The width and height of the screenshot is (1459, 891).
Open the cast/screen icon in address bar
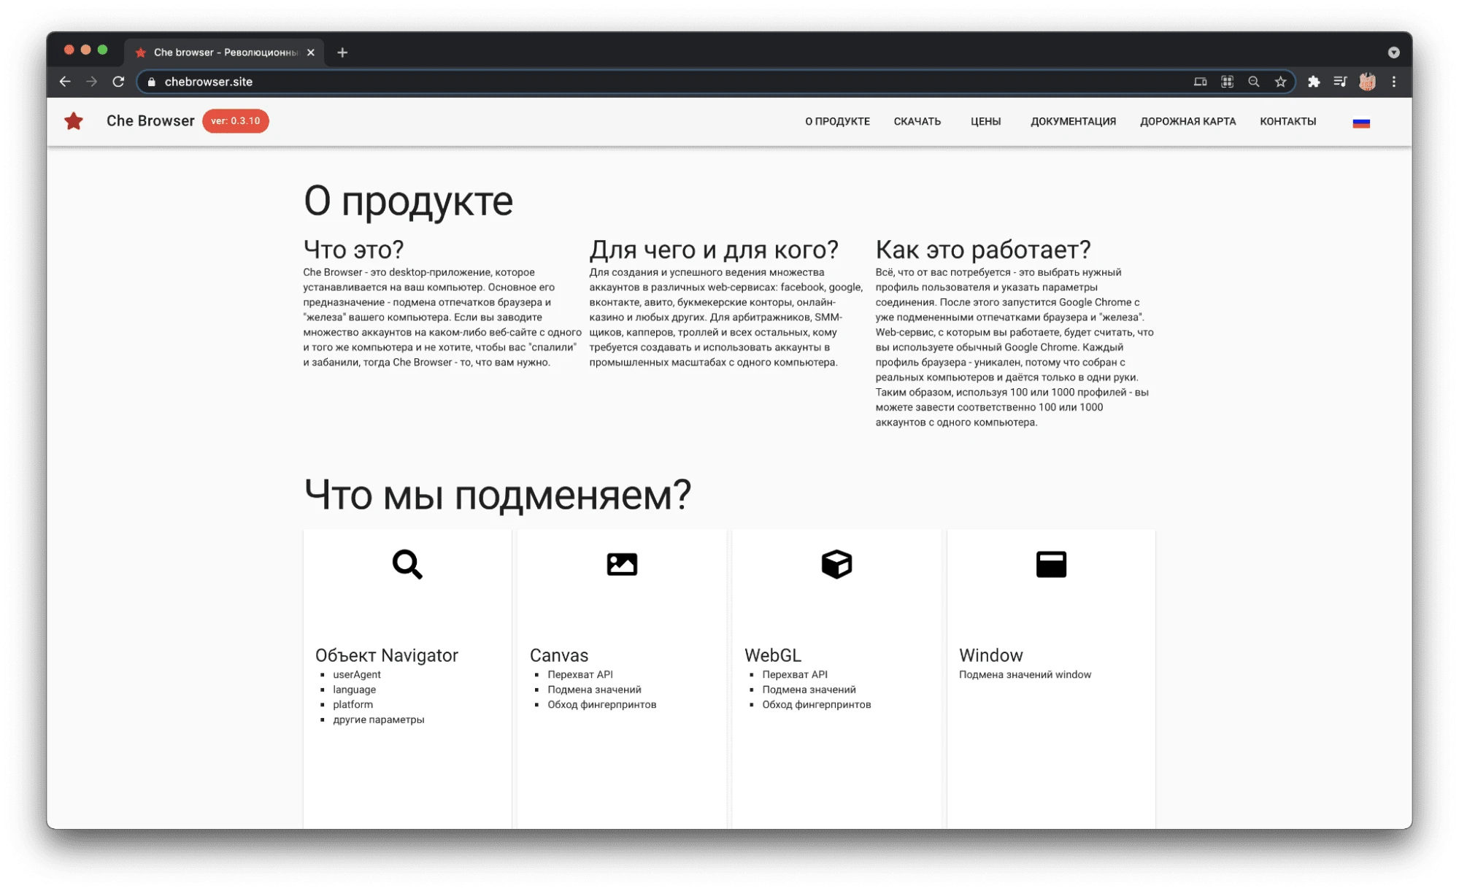pyautogui.click(x=1201, y=82)
